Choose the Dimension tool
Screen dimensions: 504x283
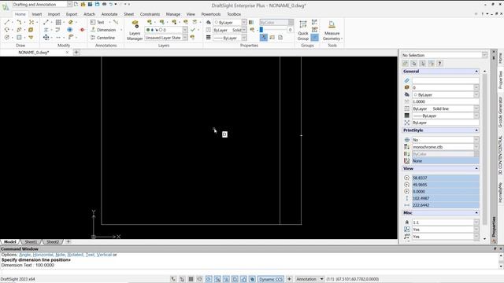[103, 30]
